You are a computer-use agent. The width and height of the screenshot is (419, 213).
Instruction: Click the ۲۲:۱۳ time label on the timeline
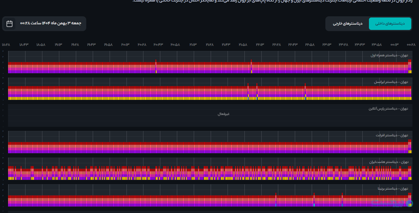[260, 45]
